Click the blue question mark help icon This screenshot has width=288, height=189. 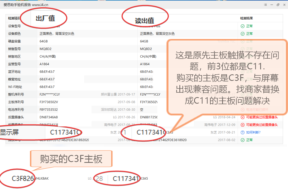242,132
